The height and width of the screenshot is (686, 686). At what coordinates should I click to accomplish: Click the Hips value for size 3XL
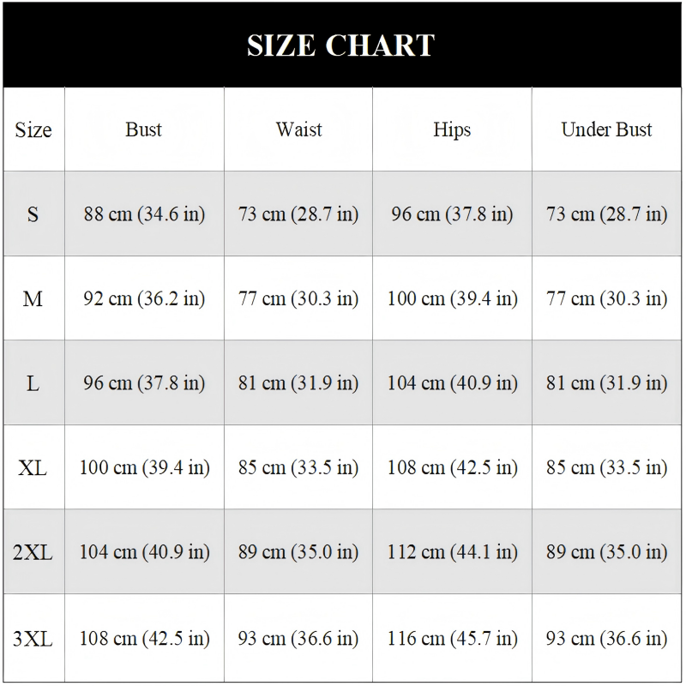(452, 639)
